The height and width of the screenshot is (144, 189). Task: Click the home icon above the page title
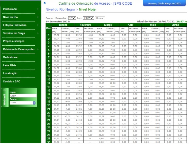click(45, 3)
